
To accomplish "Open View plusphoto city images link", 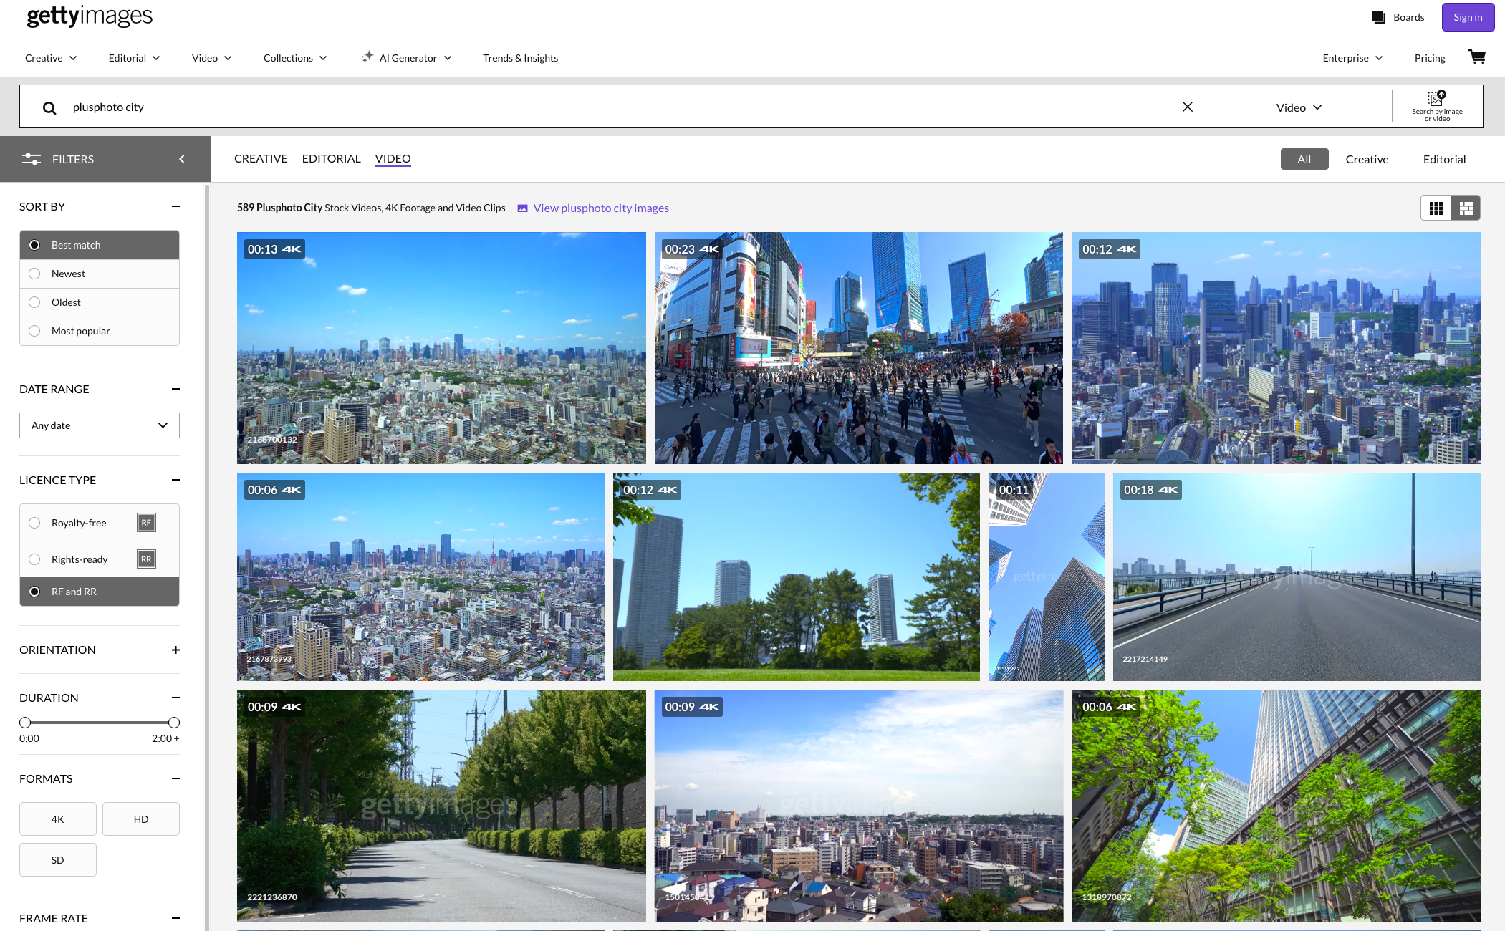I will pos(600,208).
